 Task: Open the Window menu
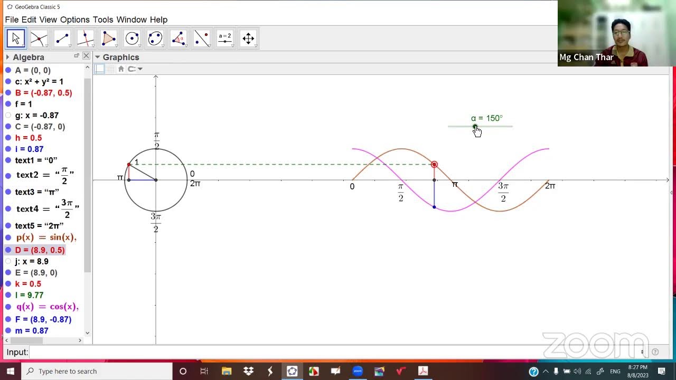[x=132, y=20]
